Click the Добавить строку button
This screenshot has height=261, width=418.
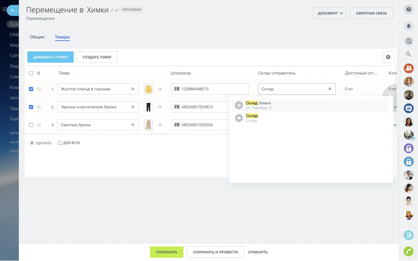tap(50, 57)
